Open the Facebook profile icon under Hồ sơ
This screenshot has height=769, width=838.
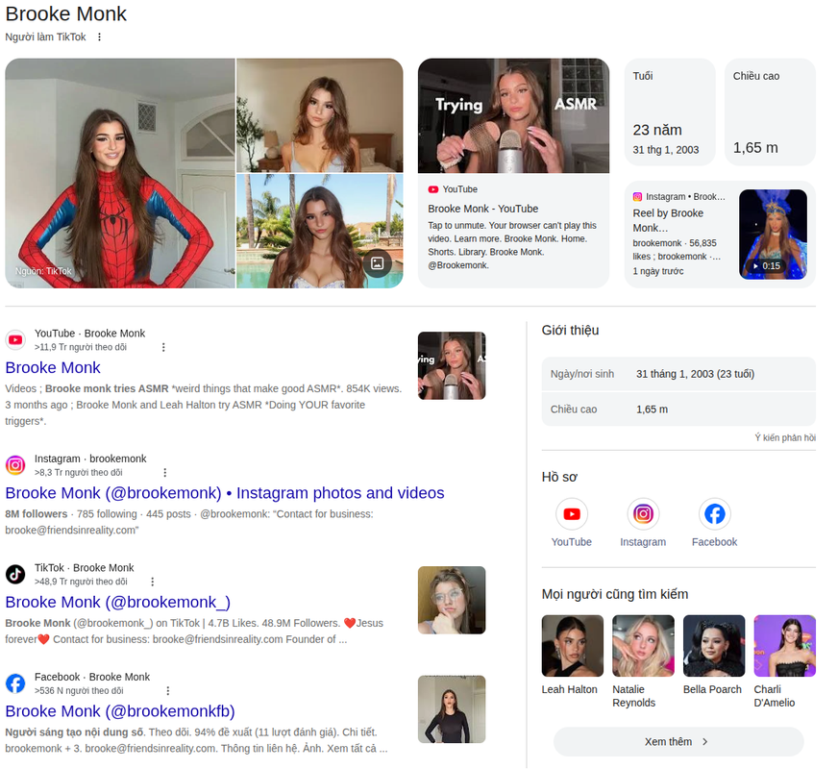(715, 514)
